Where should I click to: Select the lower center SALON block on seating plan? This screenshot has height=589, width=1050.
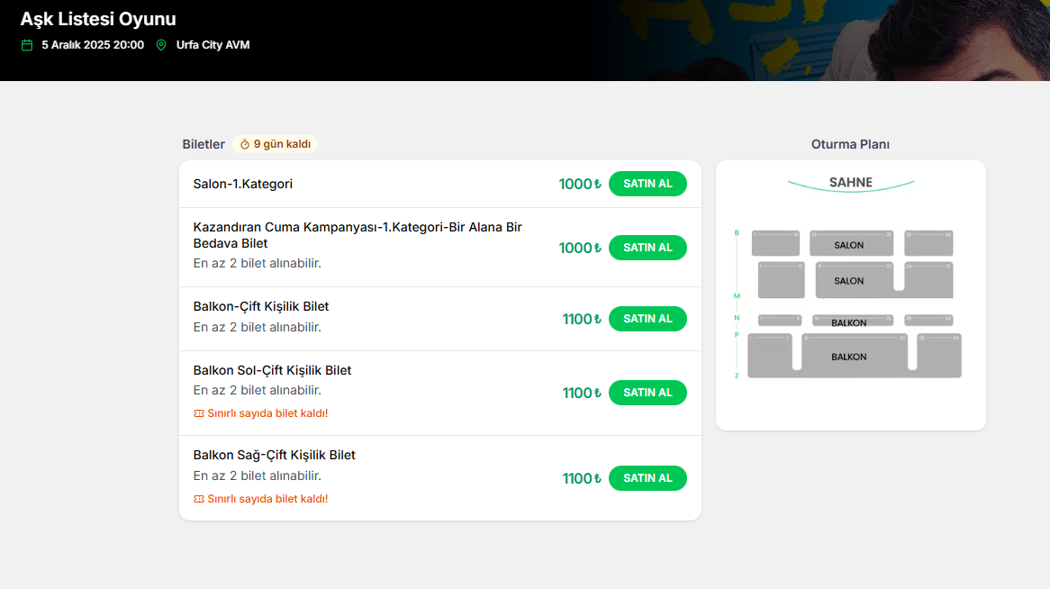pyautogui.click(x=850, y=280)
